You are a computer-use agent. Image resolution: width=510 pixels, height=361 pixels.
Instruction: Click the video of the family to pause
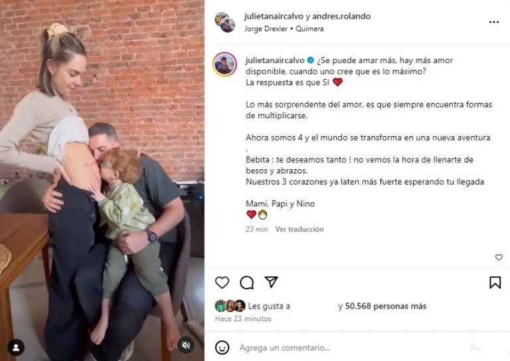tap(102, 180)
